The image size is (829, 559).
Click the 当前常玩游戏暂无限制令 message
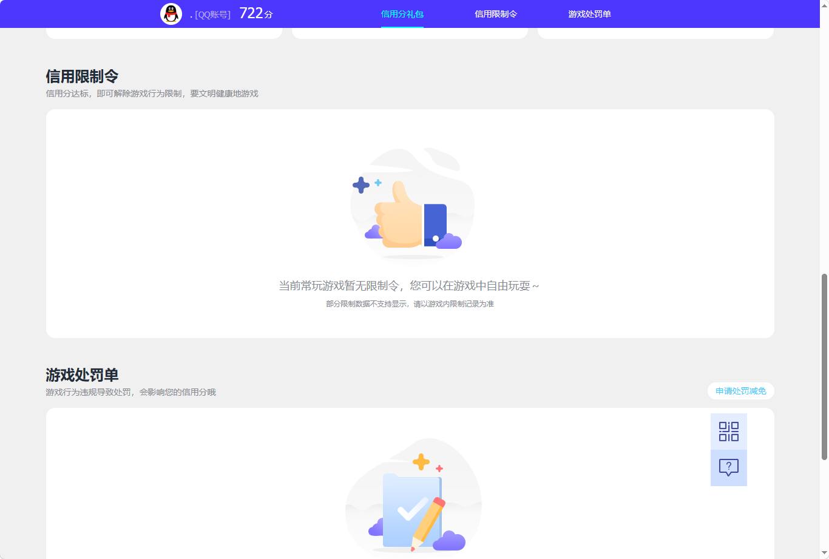(409, 285)
